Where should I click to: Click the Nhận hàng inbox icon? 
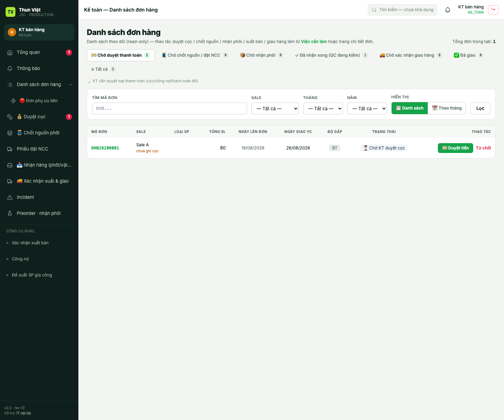pyautogui.click(x=10, y=165)
